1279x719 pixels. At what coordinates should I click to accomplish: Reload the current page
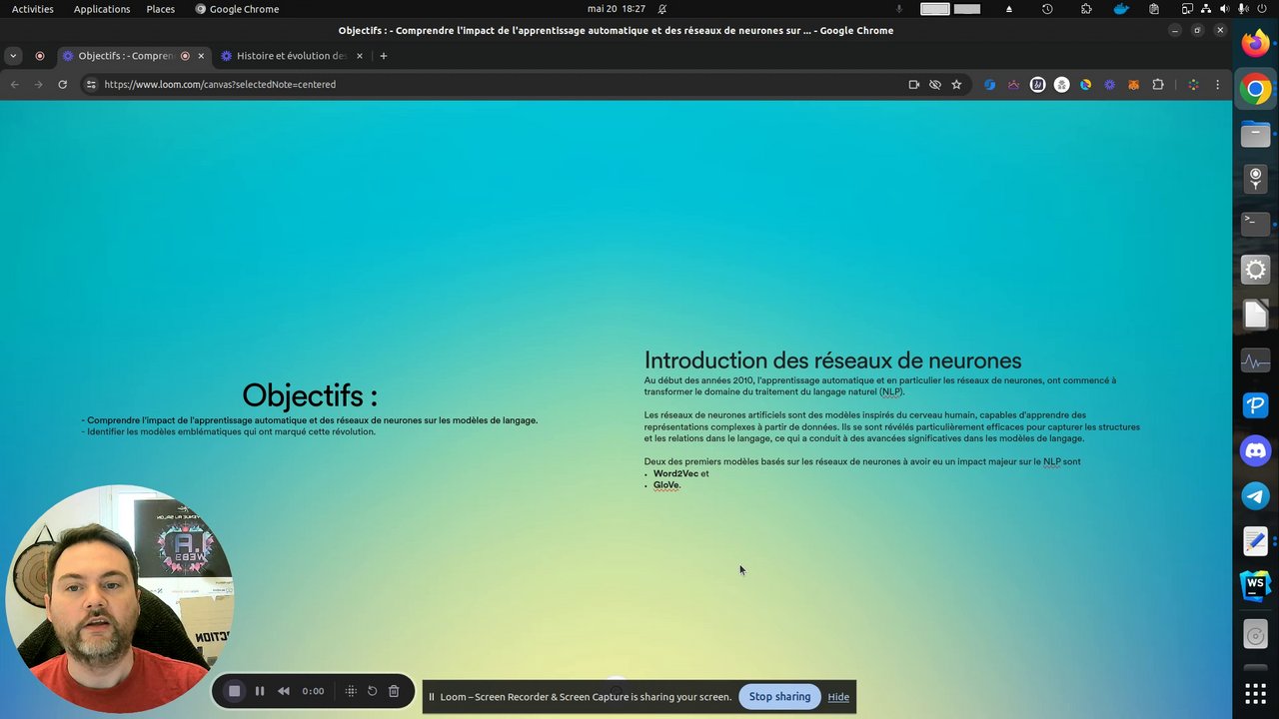(x=62, y=85)
